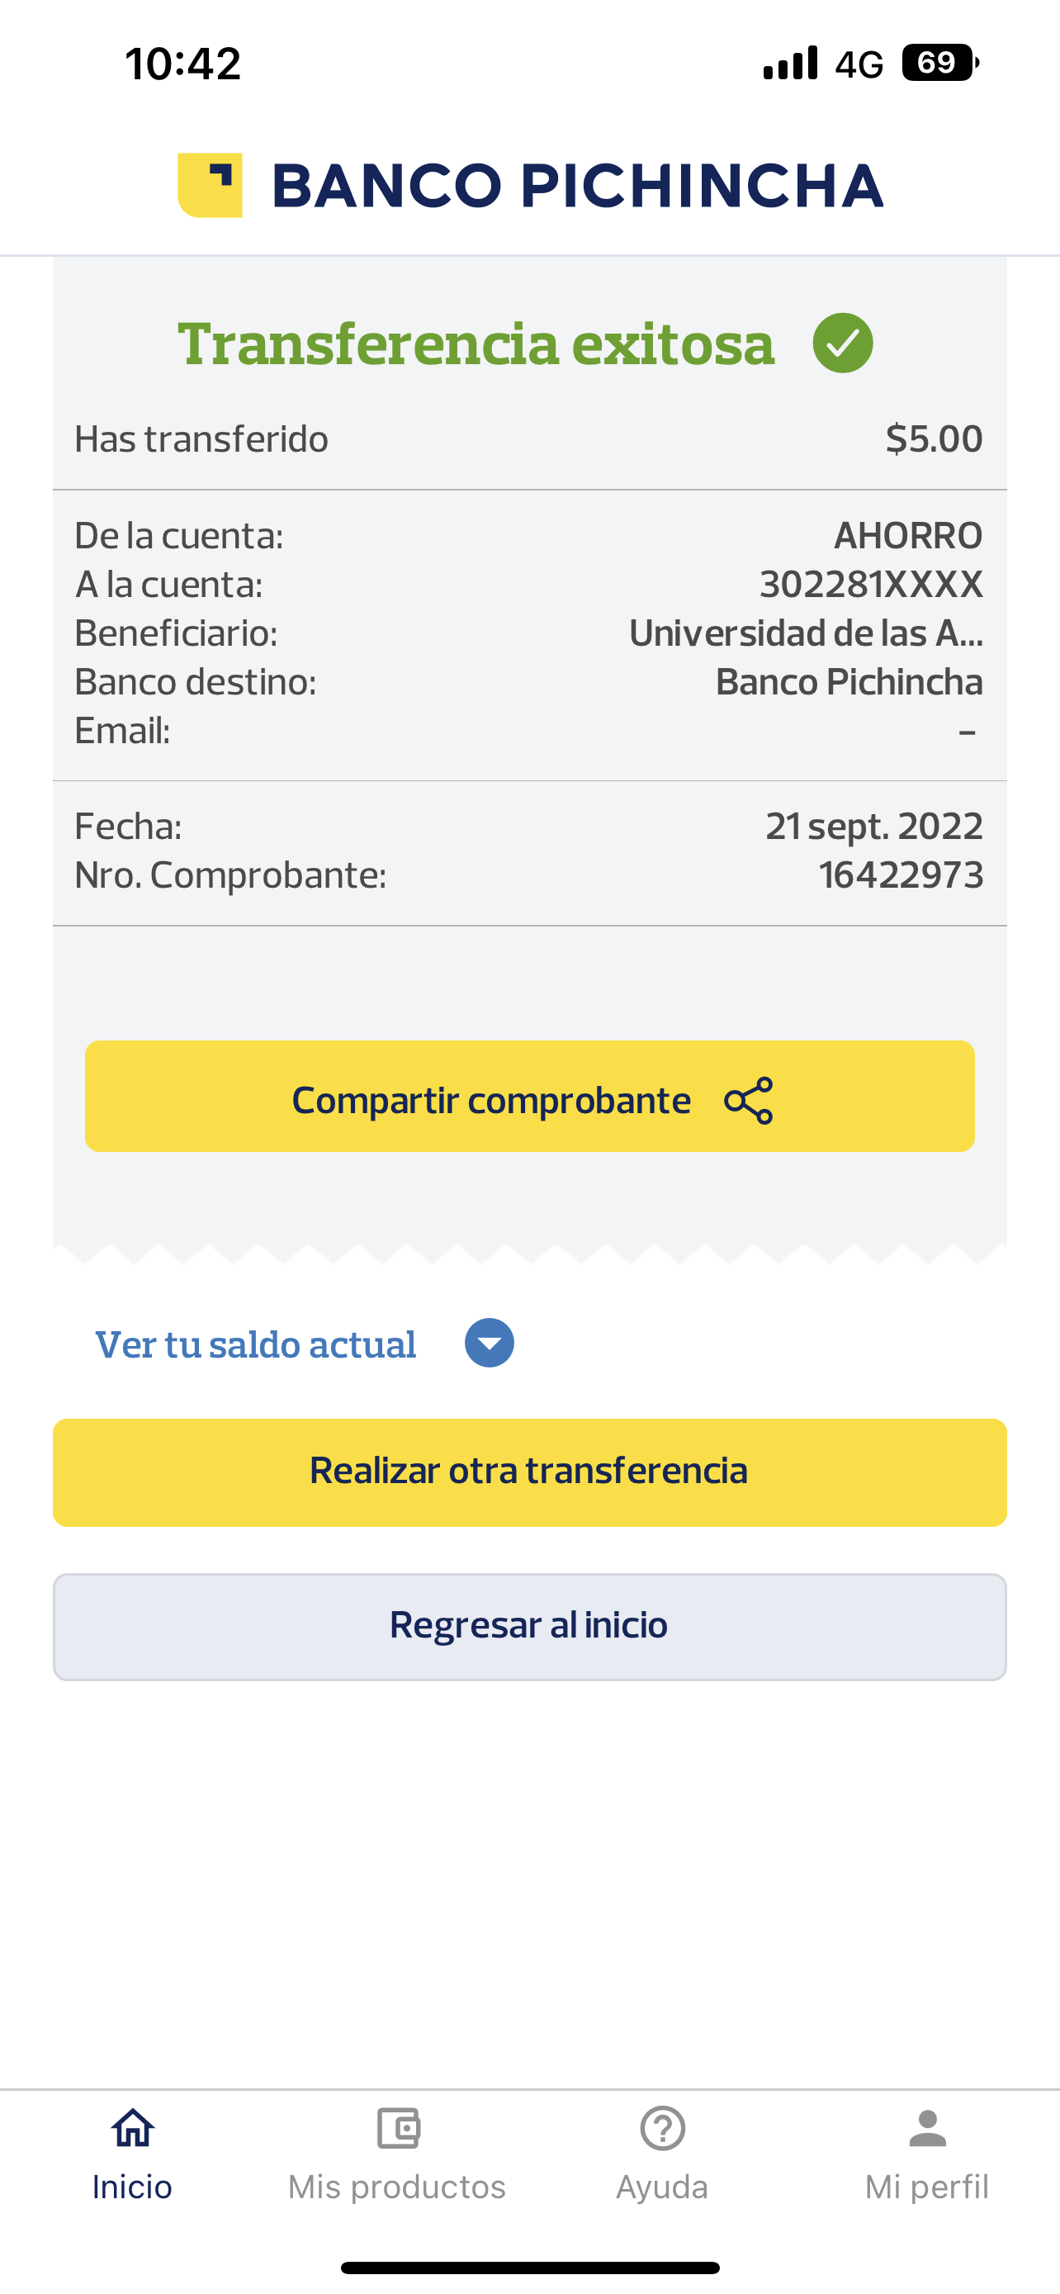Tap the Banco Pichincha yellow logo icon

click(210, 185)
